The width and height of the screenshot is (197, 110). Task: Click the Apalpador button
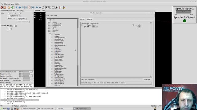click(22, 19)
